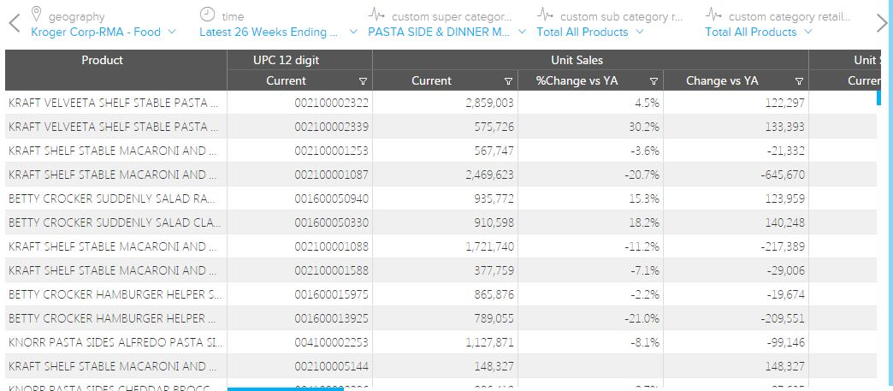Click the geography location pin icon

coord(36,14)
